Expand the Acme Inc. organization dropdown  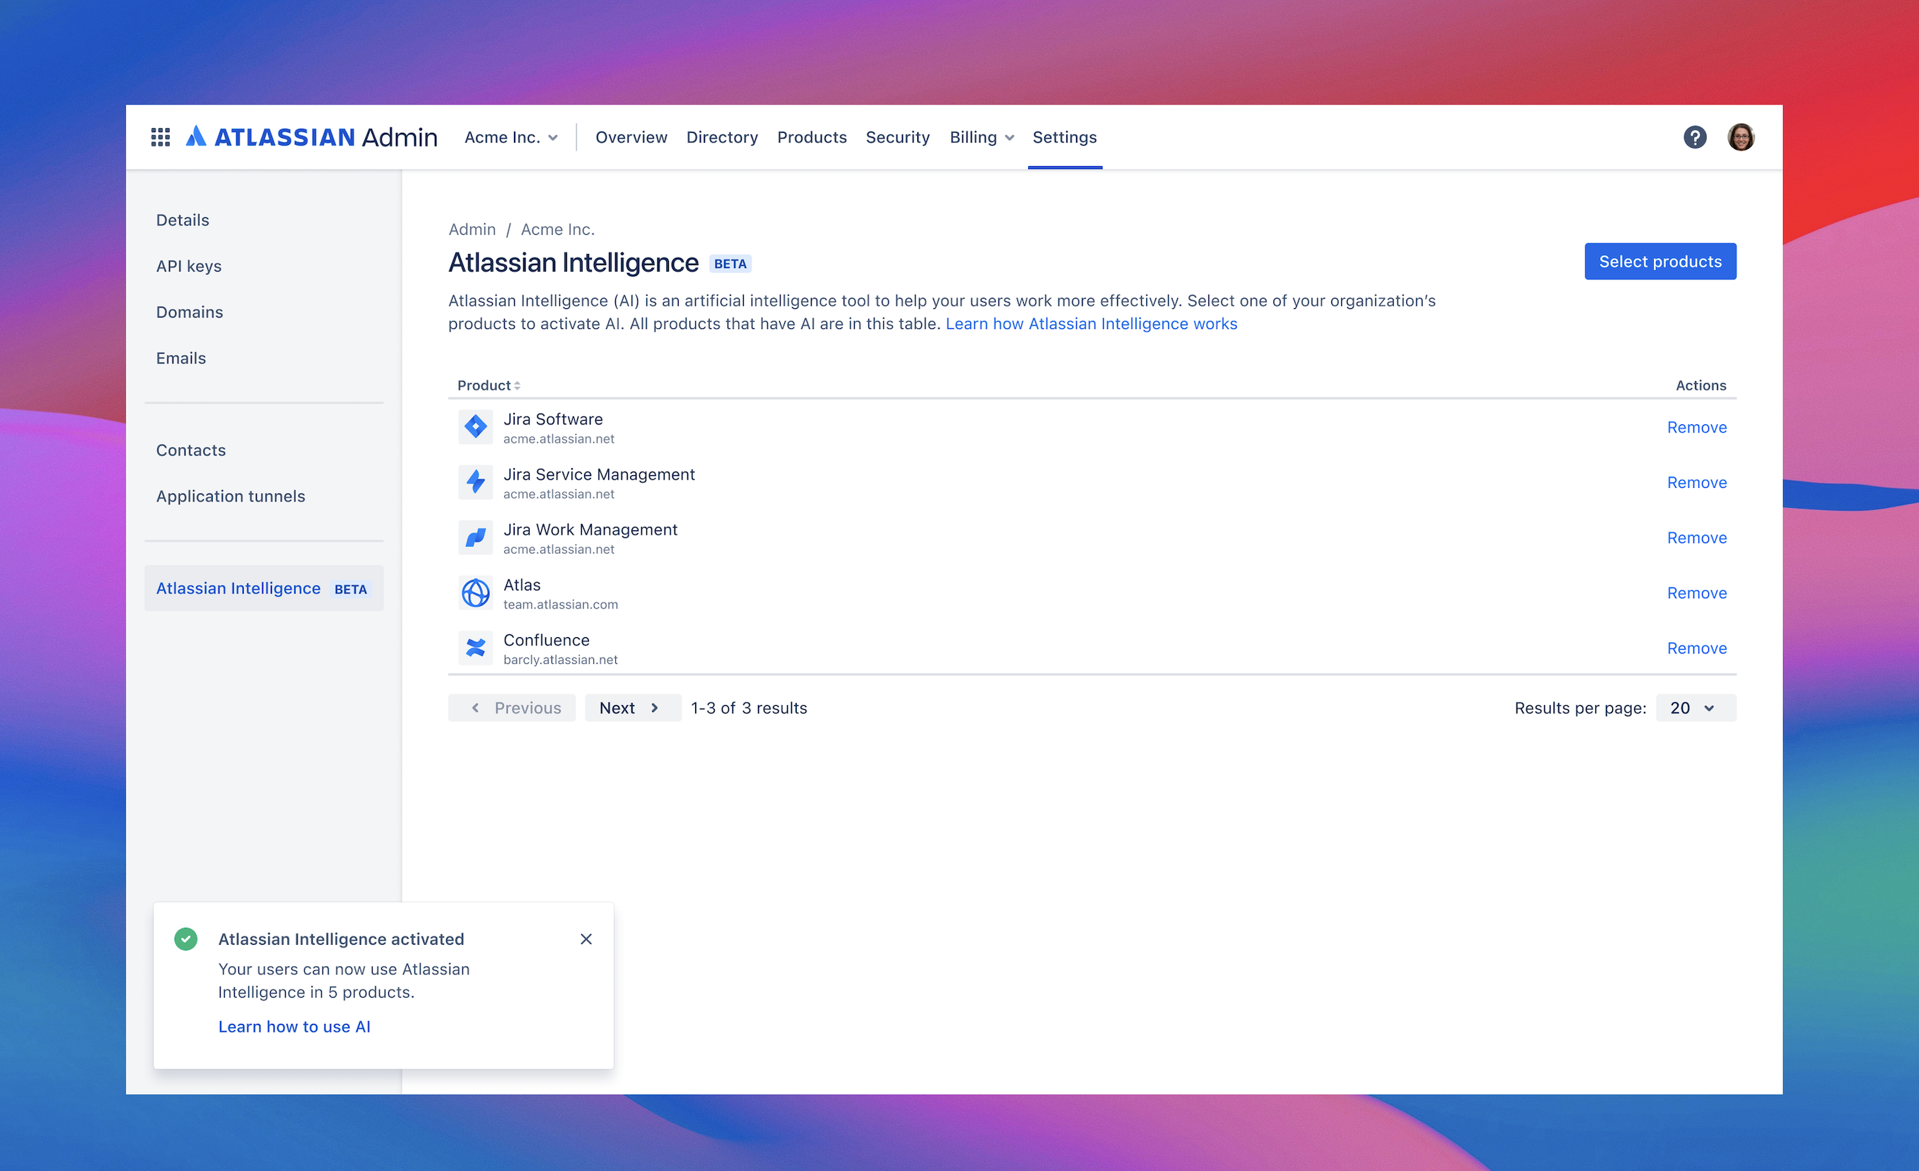(x=511, y=137)
